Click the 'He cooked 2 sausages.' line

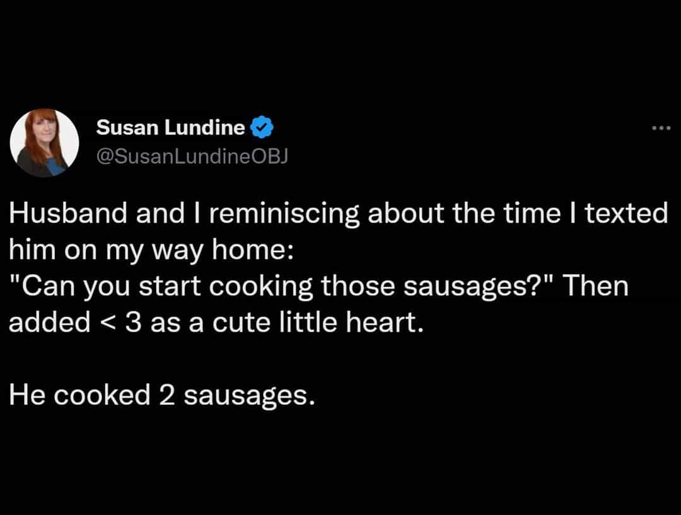point(161,395)
